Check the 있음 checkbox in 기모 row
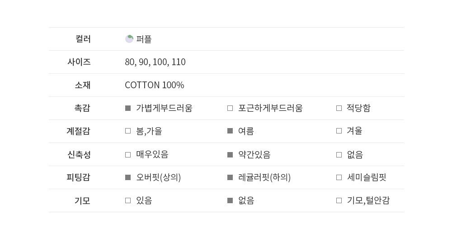 [128, 200]
